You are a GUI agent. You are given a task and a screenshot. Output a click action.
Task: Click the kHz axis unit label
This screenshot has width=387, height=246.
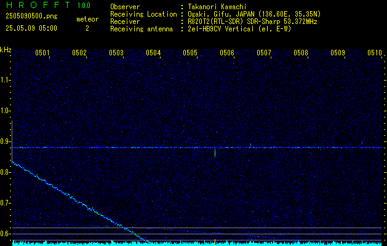pos(6,50)
